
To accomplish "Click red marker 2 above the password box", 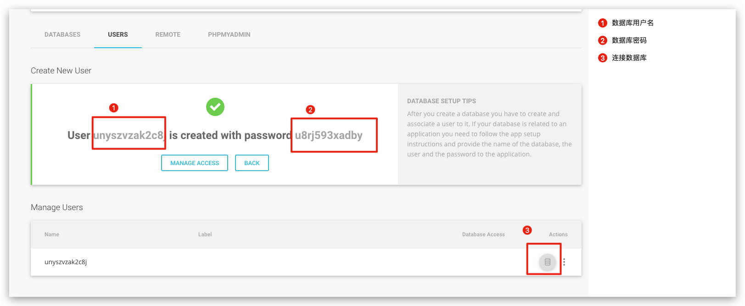I will click(310, 110).
